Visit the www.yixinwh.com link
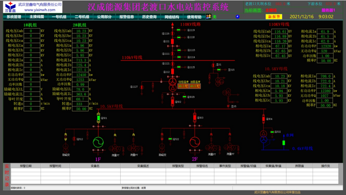Screen dimensions: 346x195 [x=40, y=10]
